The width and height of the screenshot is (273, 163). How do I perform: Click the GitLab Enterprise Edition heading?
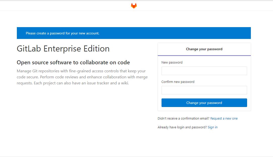pos(63,48)
